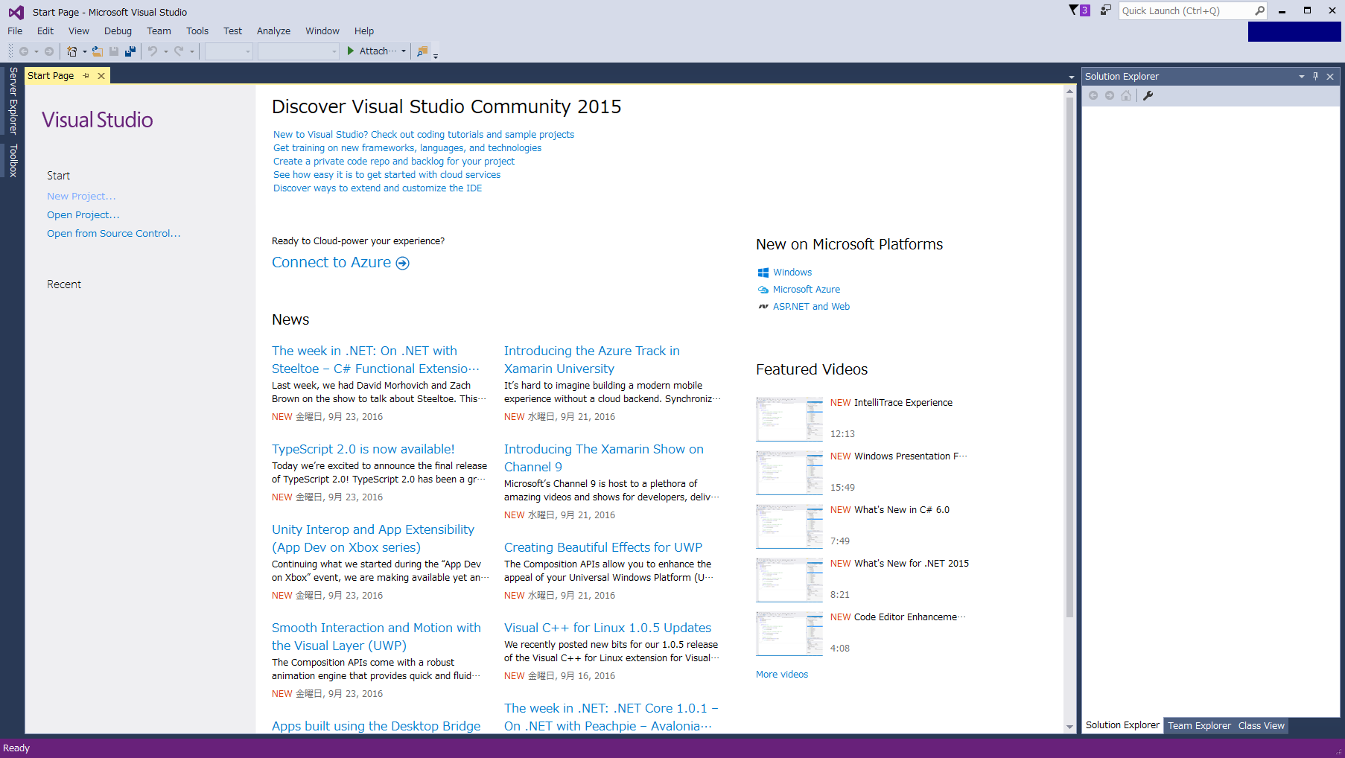Toggle Auto Hide pin on Solution Explorer

tap(1316, 76)
